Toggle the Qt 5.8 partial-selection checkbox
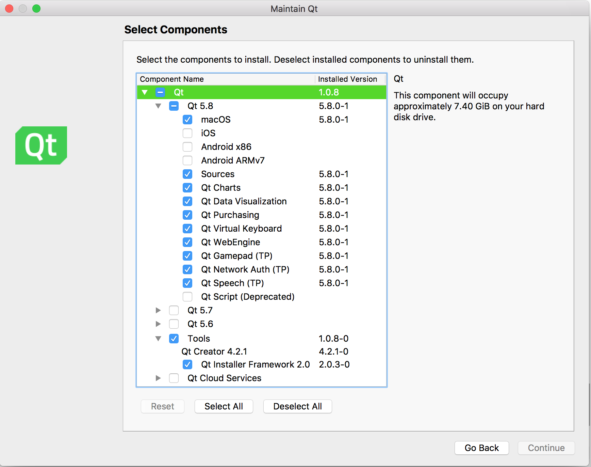The height and width of the screenshot is (467, 591). [x=174, y=106]
